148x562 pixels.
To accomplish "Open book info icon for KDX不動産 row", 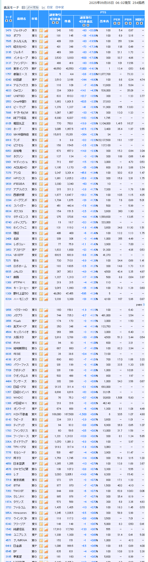I will click(x=41, y=414).
